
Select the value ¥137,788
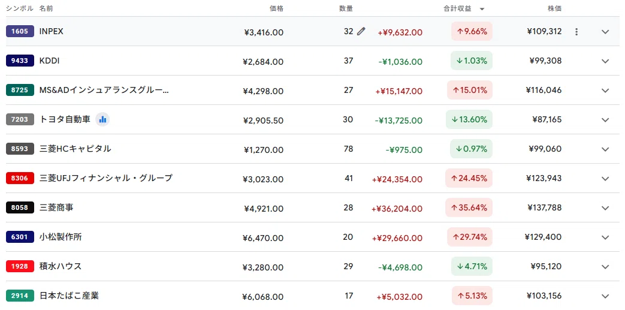pyautogui.click(x=545, y=207)
